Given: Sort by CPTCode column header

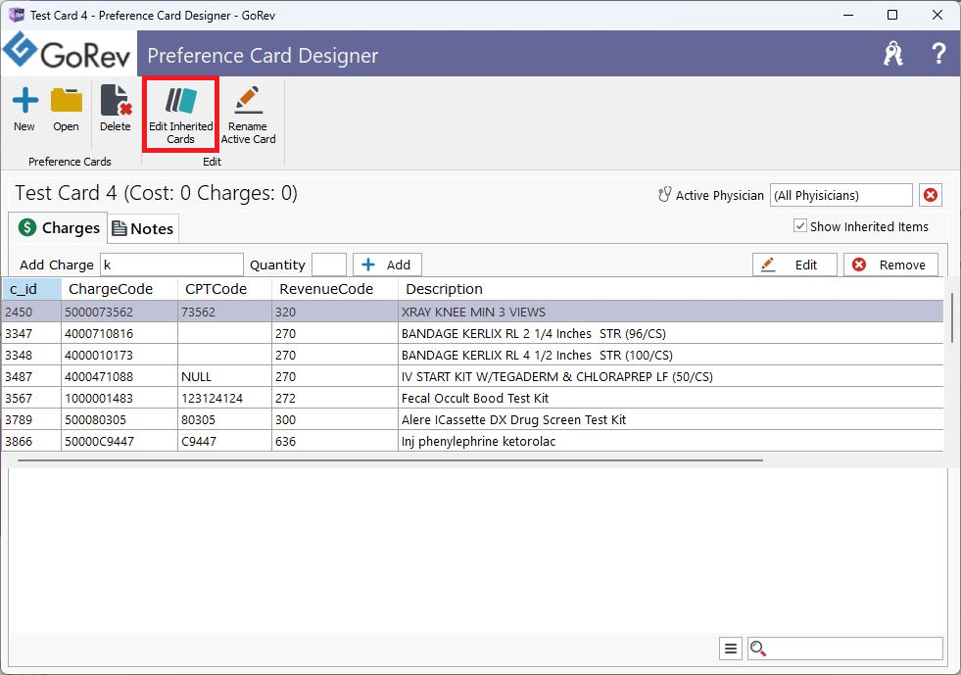Looking at the screenshot, I should point(225,289).
